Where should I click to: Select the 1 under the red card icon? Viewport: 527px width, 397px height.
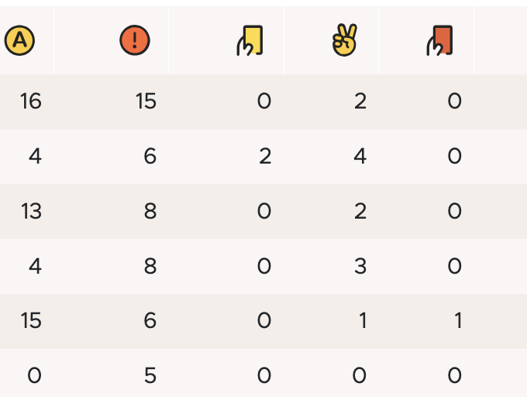(458, 321)
